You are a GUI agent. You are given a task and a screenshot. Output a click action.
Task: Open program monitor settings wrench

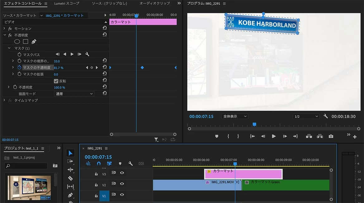[x=325, y=116]
